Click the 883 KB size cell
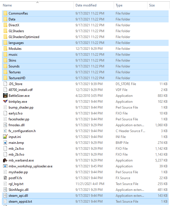The width and height of the screenshot is (170, 206). 162,96
